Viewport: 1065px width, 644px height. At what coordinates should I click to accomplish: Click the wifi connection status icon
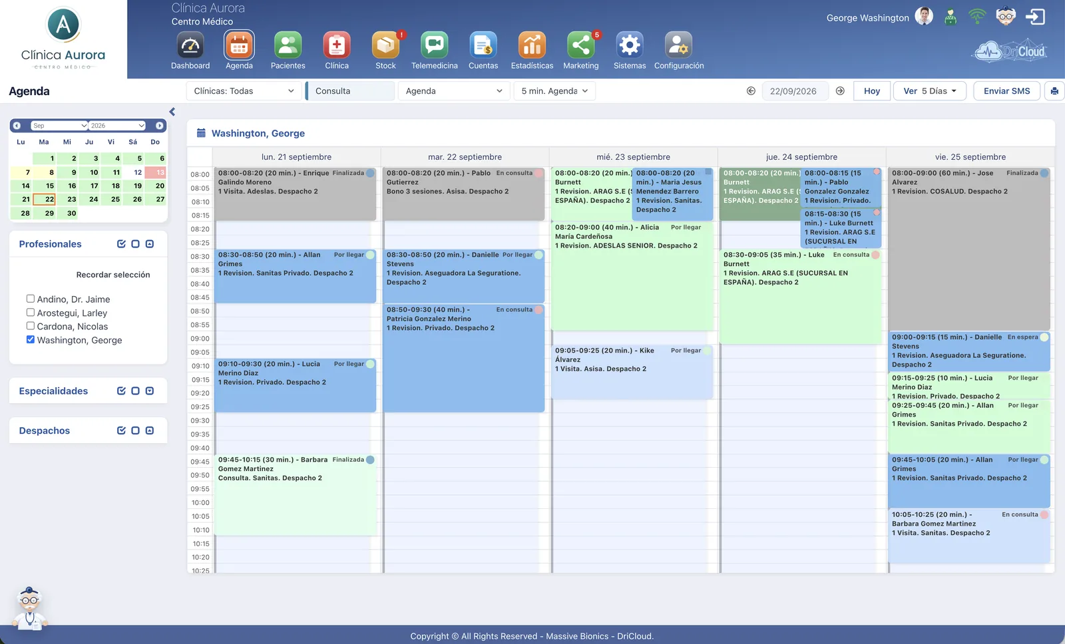[977, 17]
